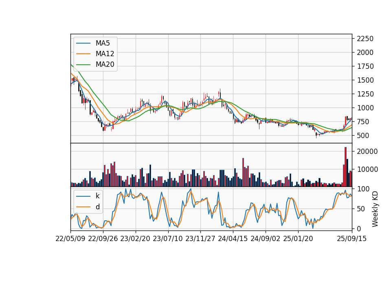Click the tallest volume bar above 20000
391x281 pixels.
(346, 167)
